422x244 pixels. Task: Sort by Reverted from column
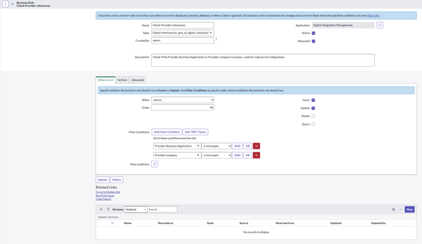(x=285, y=223)
